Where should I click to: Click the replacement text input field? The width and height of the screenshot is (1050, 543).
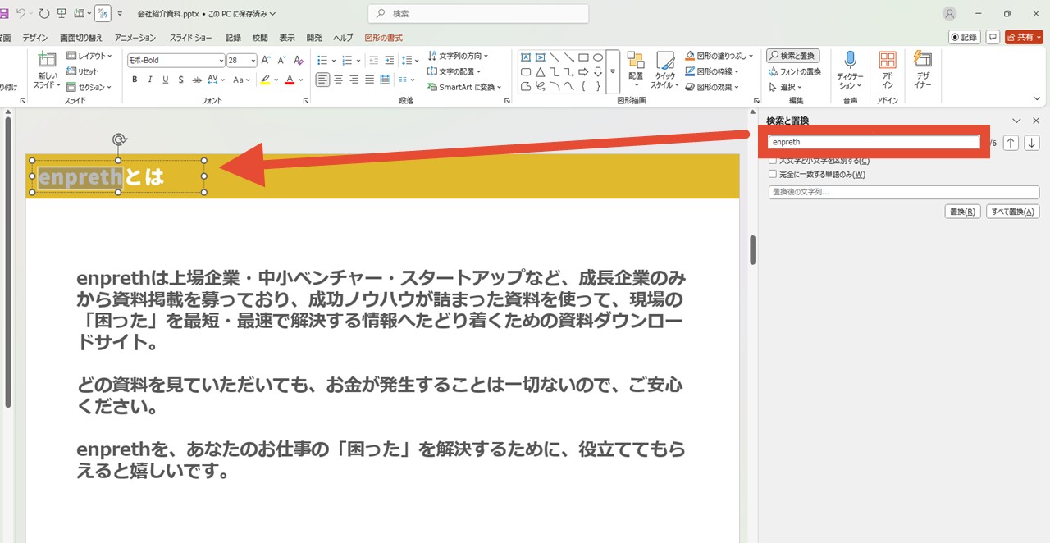[904, 192]
